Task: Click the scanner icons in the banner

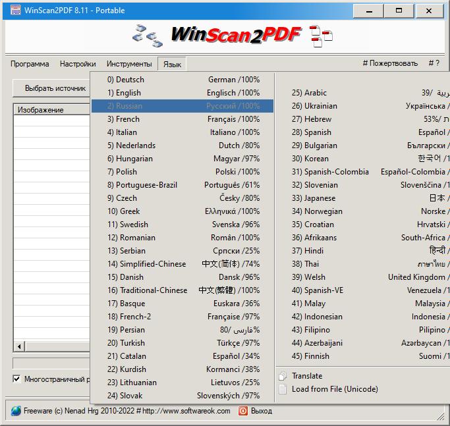Action: [x=148, y=36]
